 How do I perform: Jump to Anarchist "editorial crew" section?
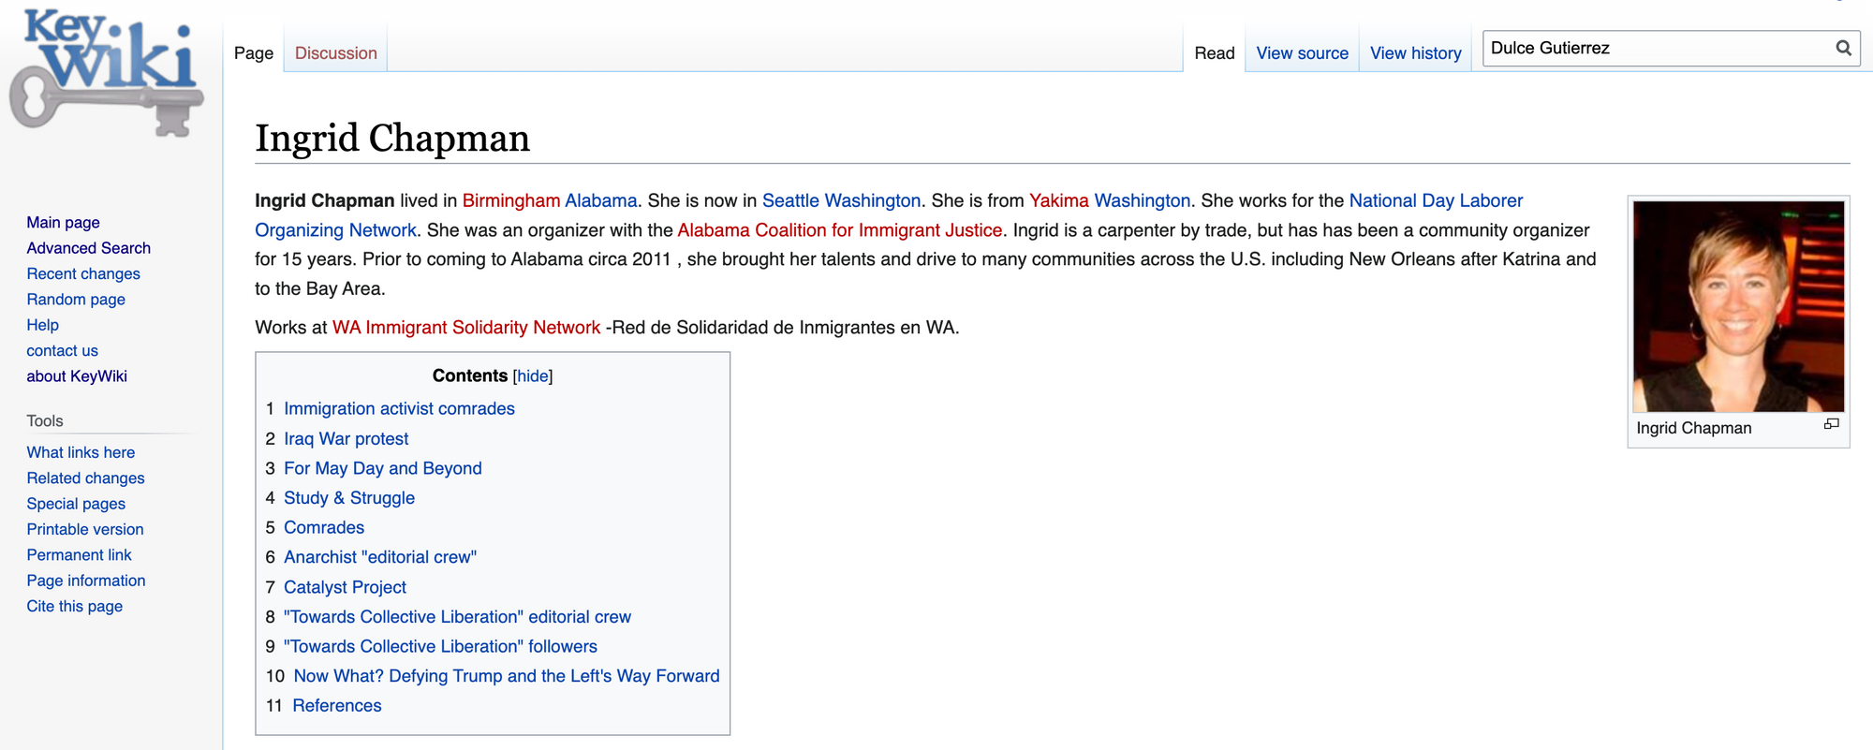tap(380, 557)
